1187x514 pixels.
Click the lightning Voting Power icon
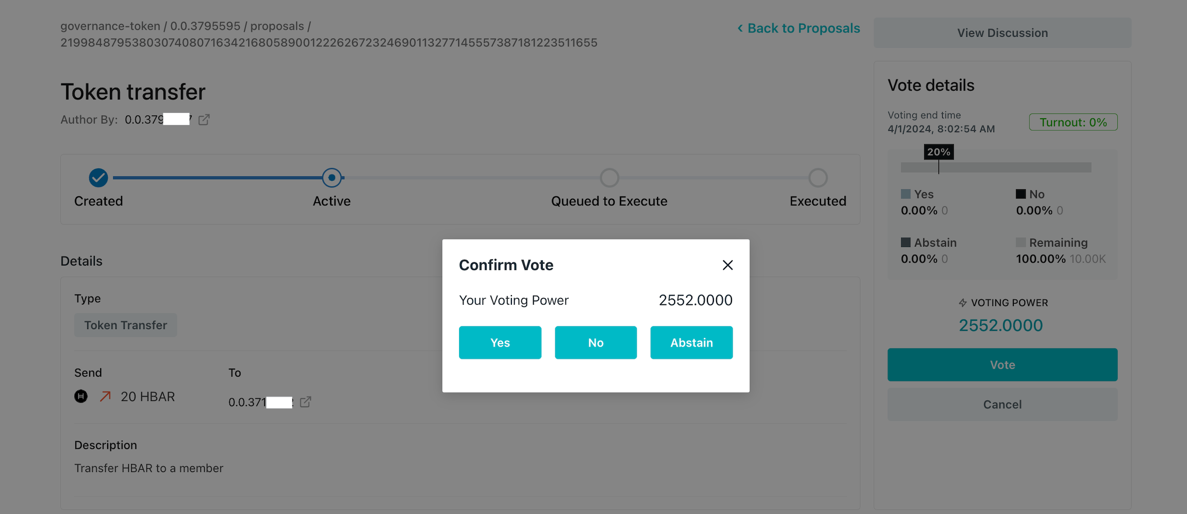963,303
